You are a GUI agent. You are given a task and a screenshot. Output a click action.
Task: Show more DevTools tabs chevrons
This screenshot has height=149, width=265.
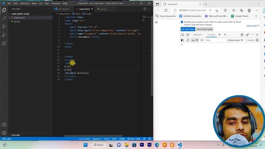(x=219, y=35)
